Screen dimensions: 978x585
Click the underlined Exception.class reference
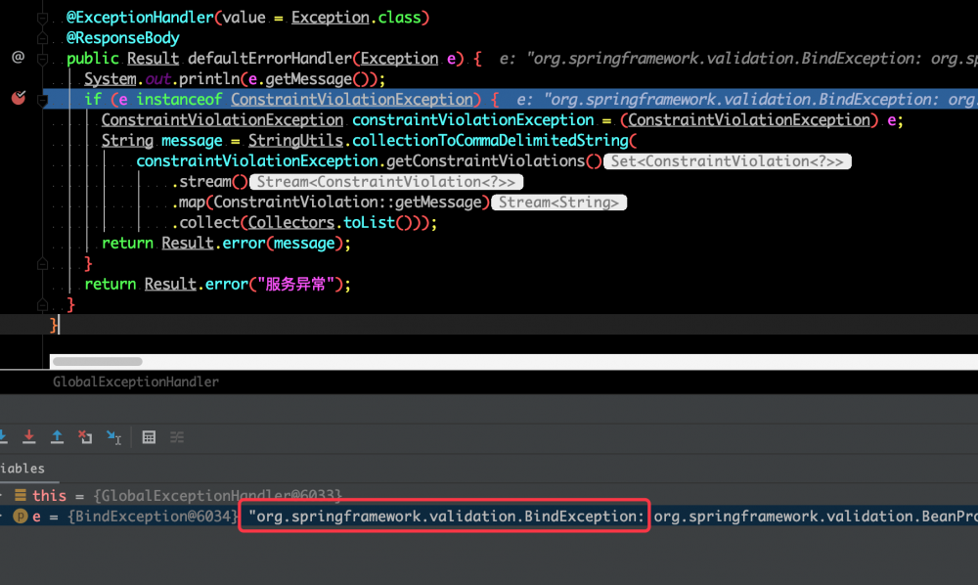coord(330,17)
